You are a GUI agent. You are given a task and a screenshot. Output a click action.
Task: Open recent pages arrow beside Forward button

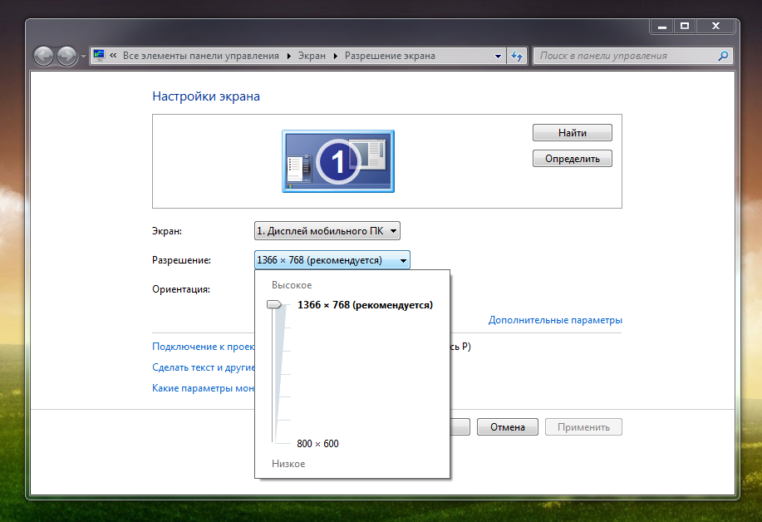(x=83, y=57)
